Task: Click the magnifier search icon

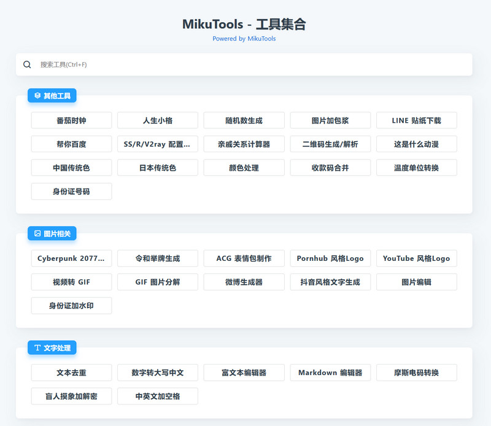Action: [27, 64]
